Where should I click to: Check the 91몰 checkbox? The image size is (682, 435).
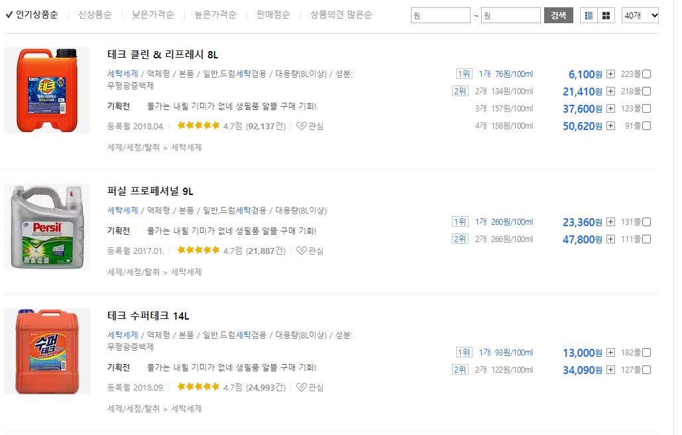click(x=647, y=126)
